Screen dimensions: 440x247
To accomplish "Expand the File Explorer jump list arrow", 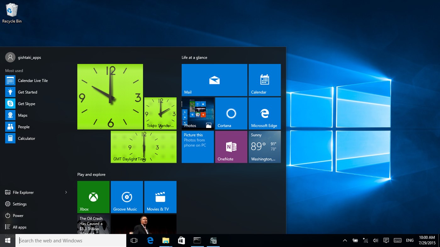I will pyautogui.click(x=66, y=192).
